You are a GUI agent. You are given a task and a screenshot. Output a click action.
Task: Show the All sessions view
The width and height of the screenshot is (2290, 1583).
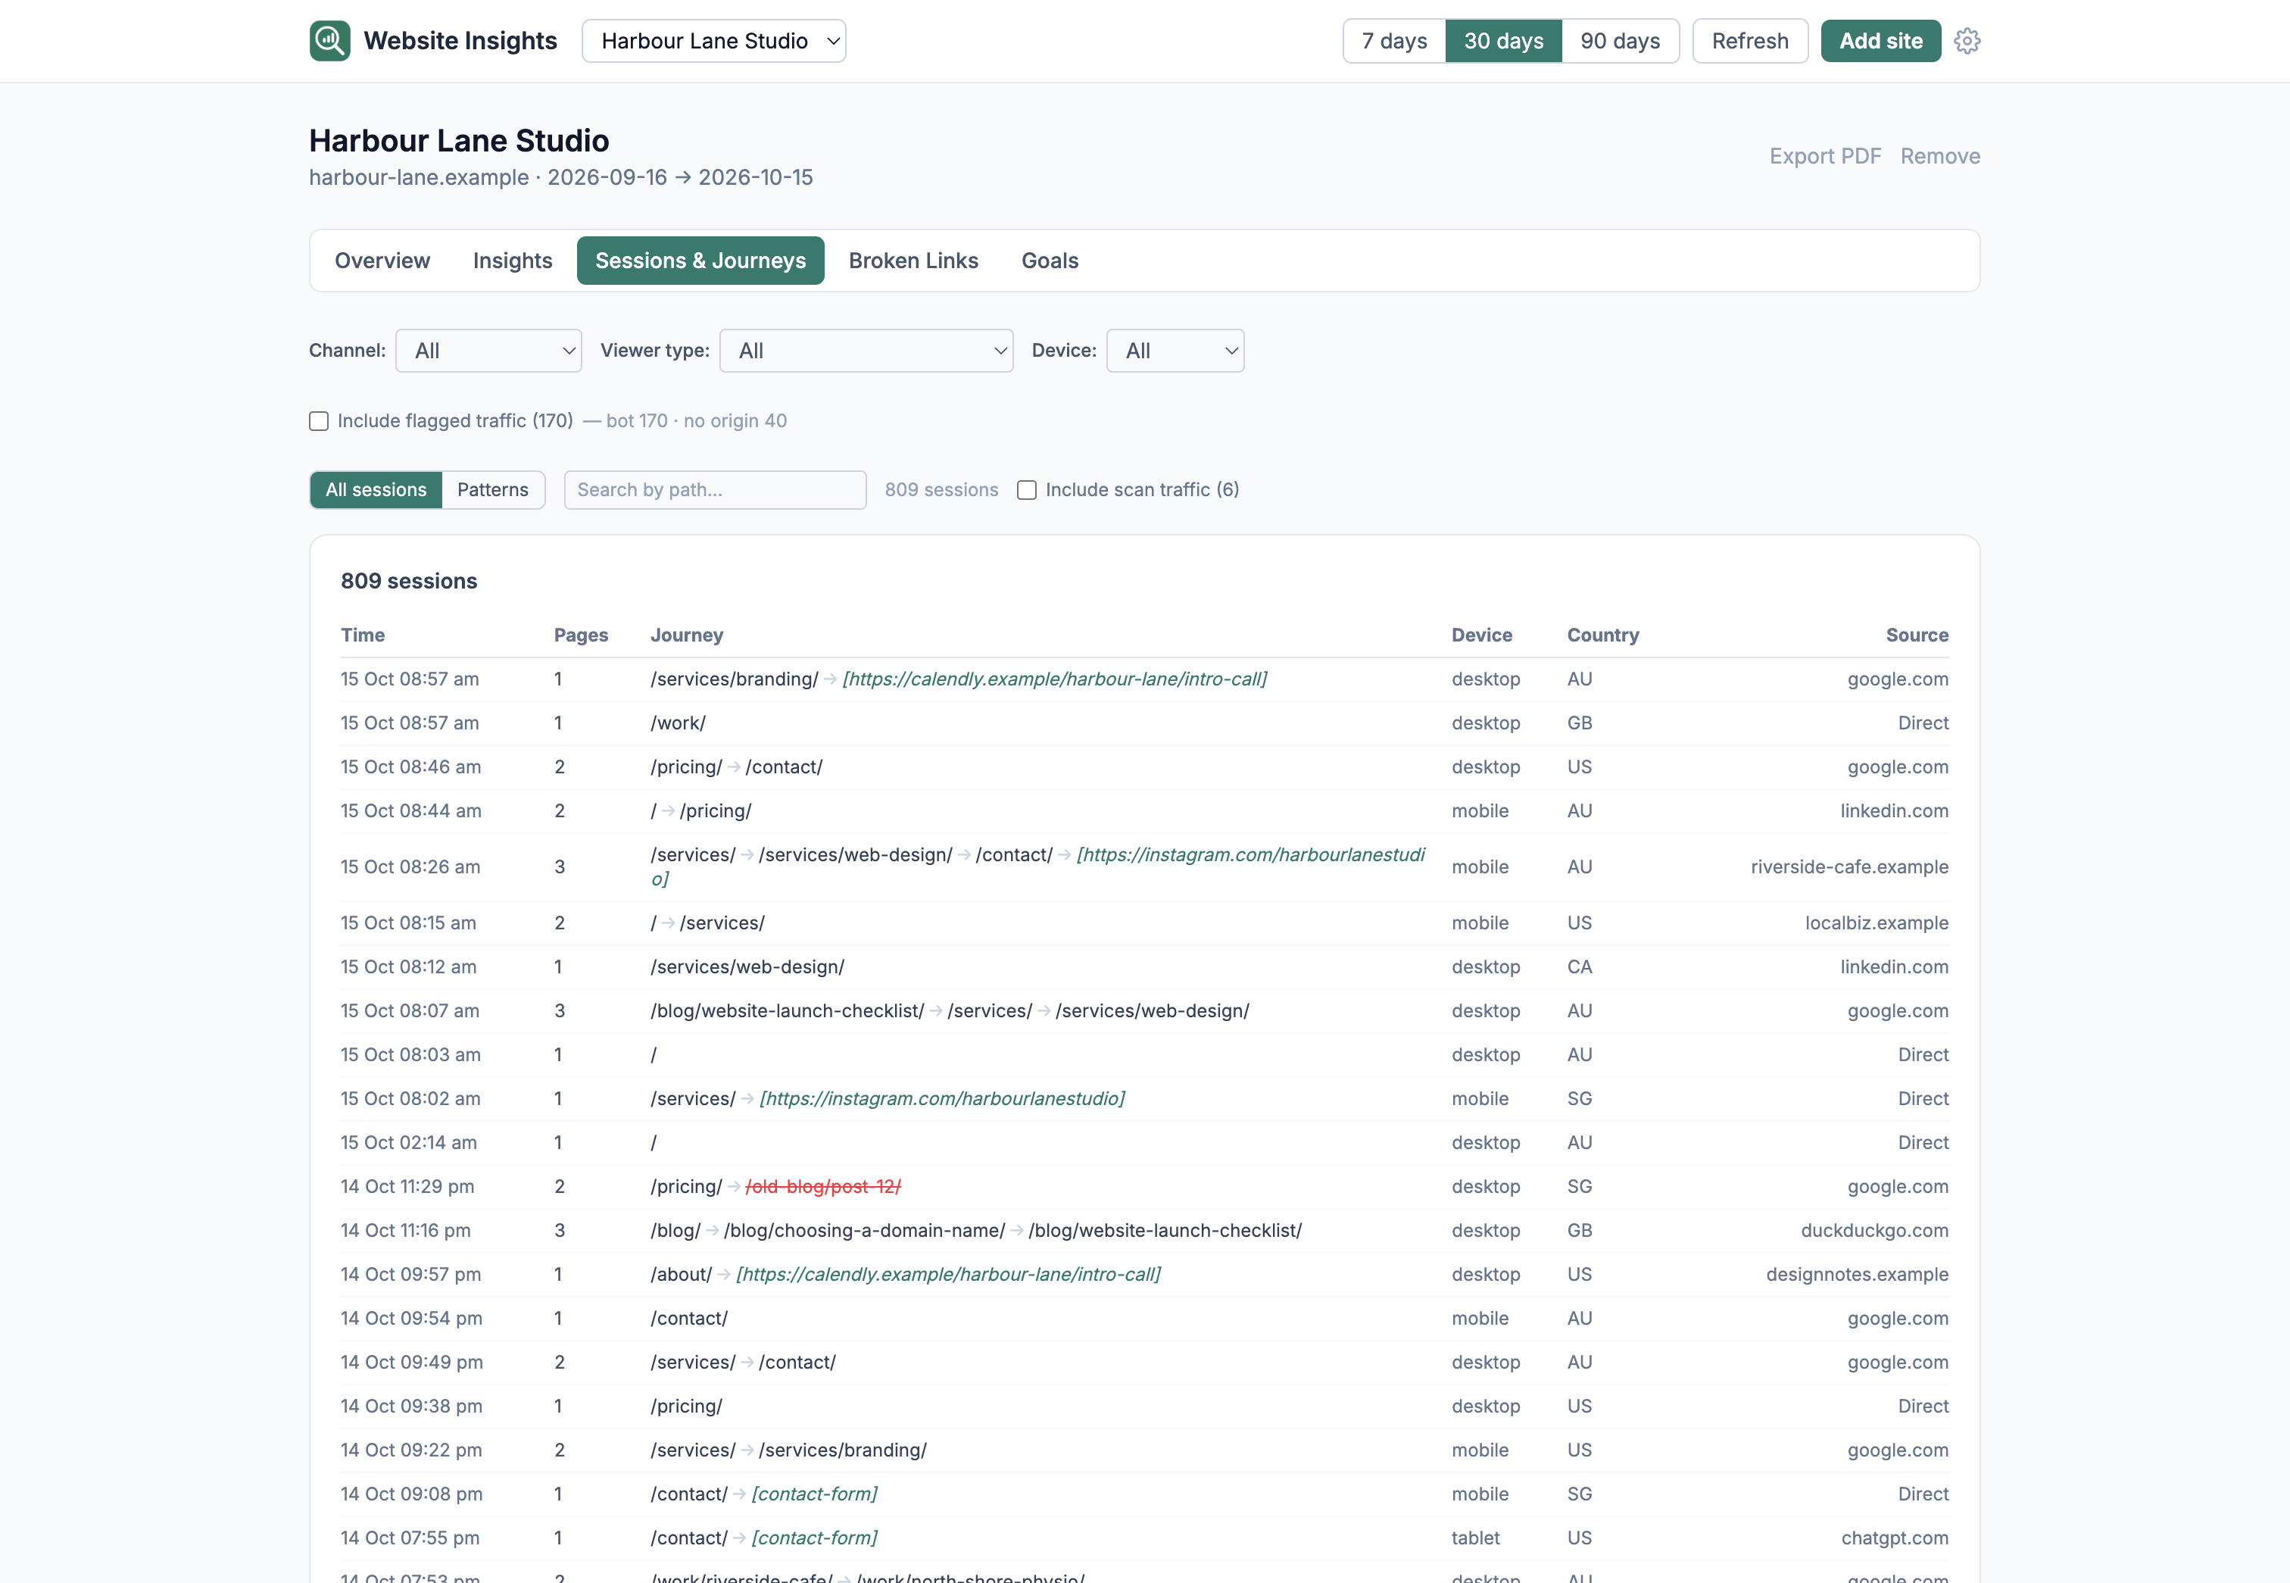point(376,489)
